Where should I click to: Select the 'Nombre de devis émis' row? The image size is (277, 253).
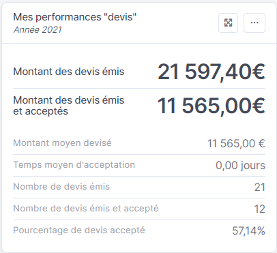[139, 187]
